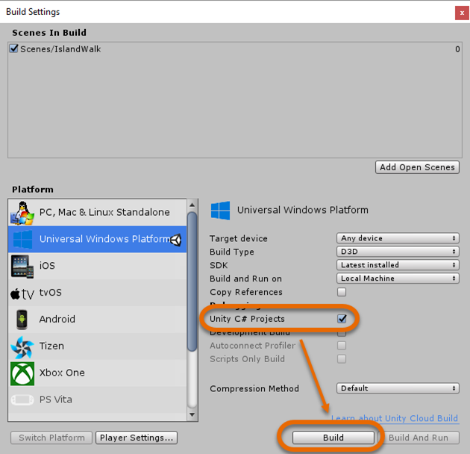Click the large Windows logo in settings header
The width and height of the screenshot is (470, 454).
pos(220,211)
